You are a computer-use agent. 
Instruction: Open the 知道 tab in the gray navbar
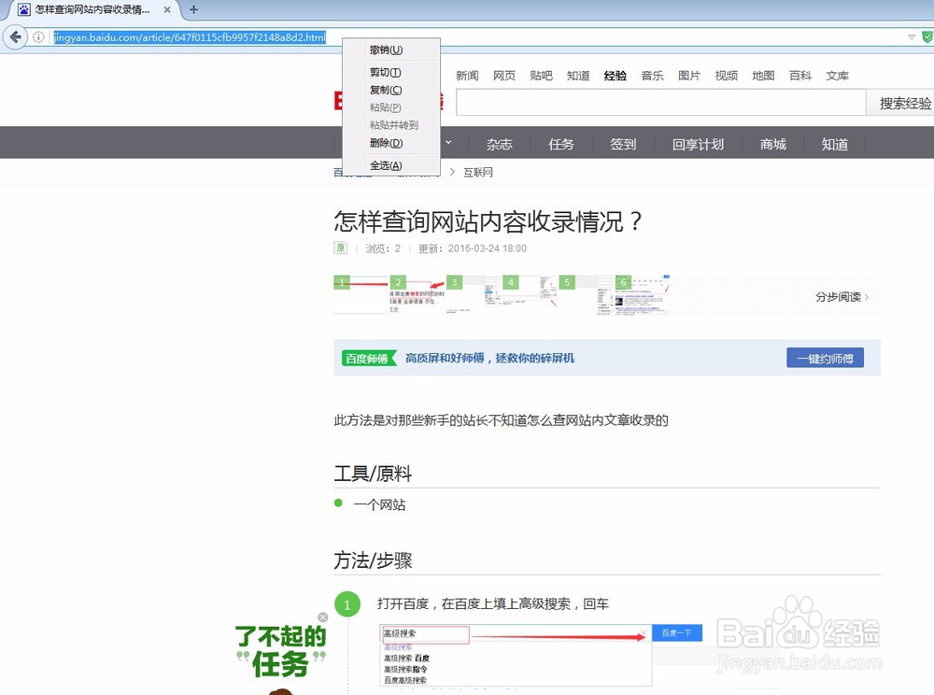click(834, 144)
